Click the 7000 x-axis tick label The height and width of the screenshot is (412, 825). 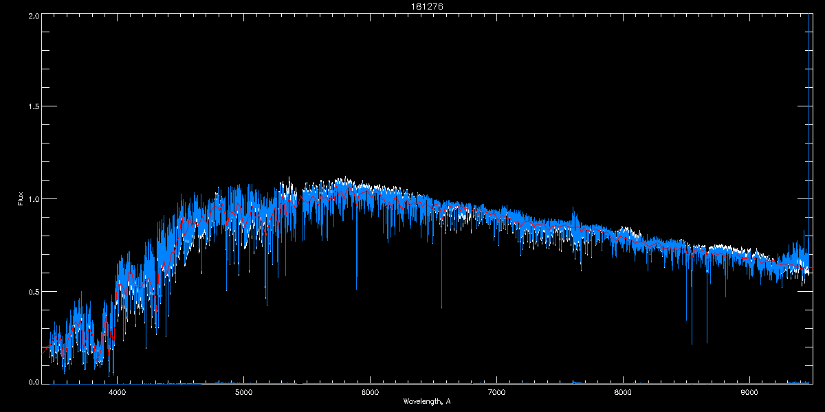point(496,393)
